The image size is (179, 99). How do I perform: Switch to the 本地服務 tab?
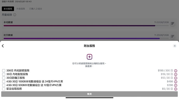(x=8, y=9)
